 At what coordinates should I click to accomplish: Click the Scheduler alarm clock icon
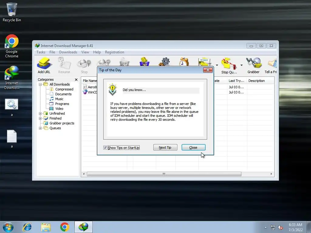tap(184, 62)
